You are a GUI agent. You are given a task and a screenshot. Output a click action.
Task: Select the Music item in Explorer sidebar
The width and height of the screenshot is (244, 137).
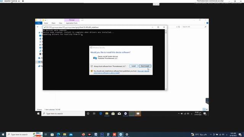click(x=40, y=51)
